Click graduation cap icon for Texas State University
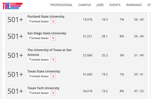Image resolution: width=151 pixels, height=99 pixels. [x=53, y=76]
